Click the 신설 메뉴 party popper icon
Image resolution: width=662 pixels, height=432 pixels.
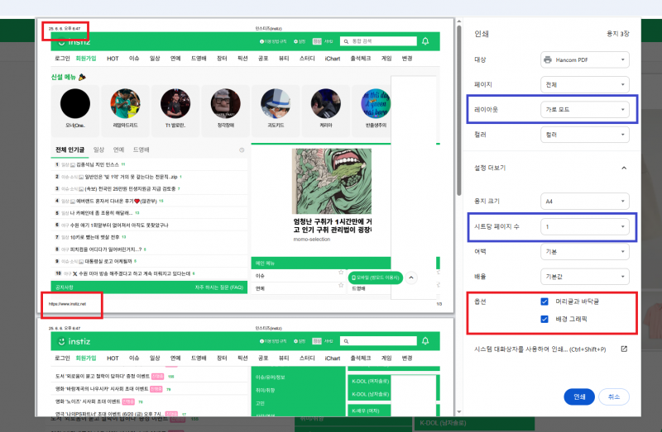coord(82,77)
